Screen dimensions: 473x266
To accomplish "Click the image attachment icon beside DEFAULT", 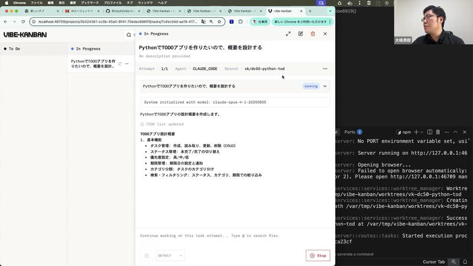I will (x=147, y=255).
